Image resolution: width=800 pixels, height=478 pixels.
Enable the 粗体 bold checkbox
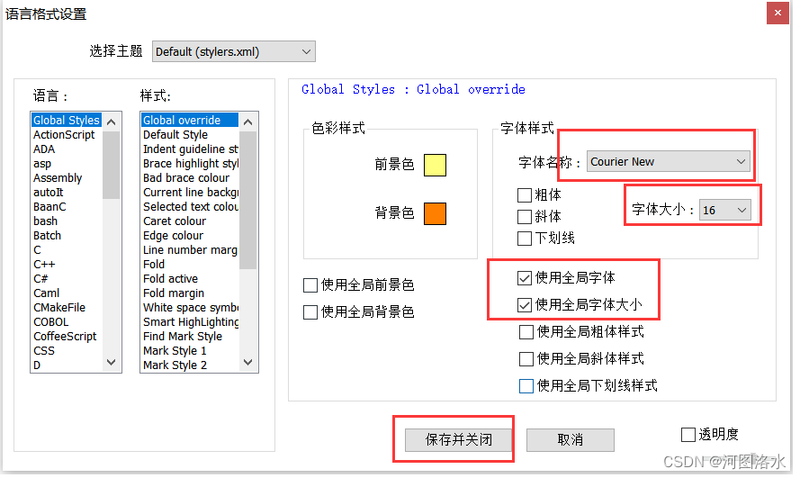click(525, 195)
